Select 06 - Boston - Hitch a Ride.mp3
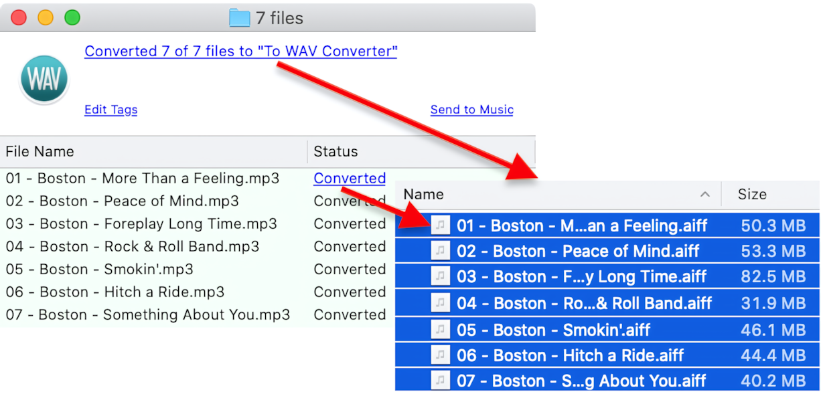 [x=115, y=292]
